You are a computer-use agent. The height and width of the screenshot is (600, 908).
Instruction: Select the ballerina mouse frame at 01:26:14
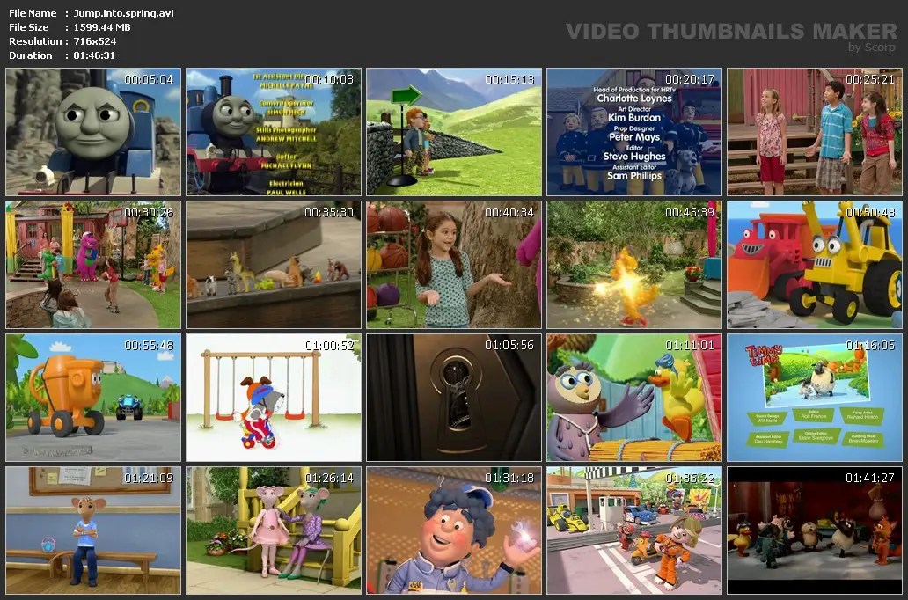pyautogui.click(x=274, y=530)
